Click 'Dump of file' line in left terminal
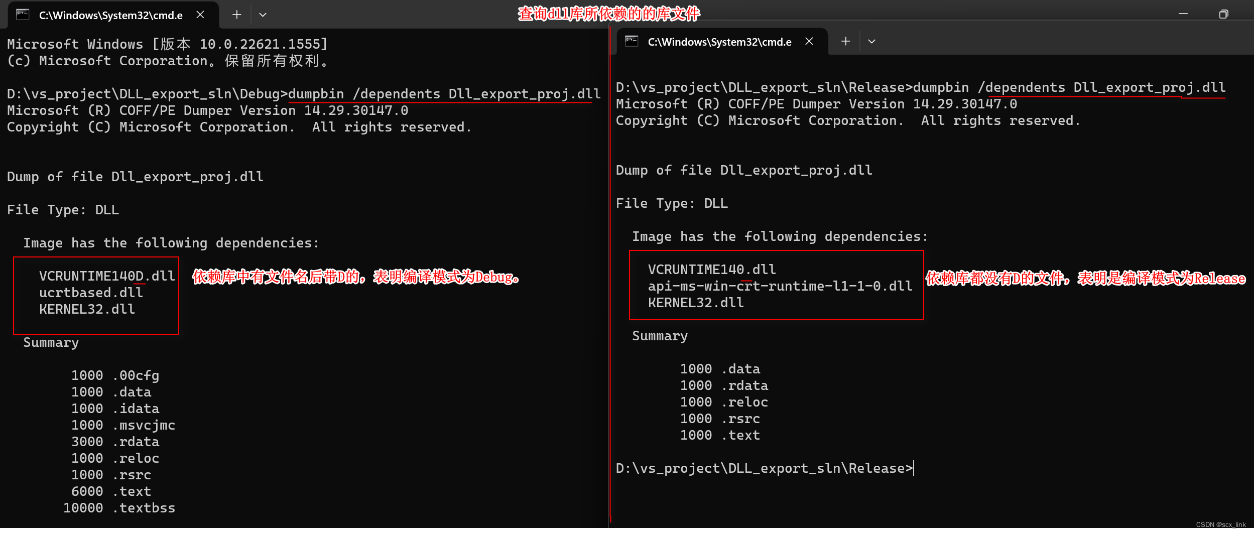This screenshot has height=533, width=1254. (135, 177)
